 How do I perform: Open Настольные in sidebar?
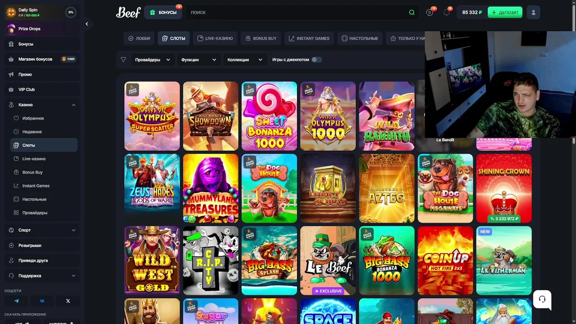point(44,199)
